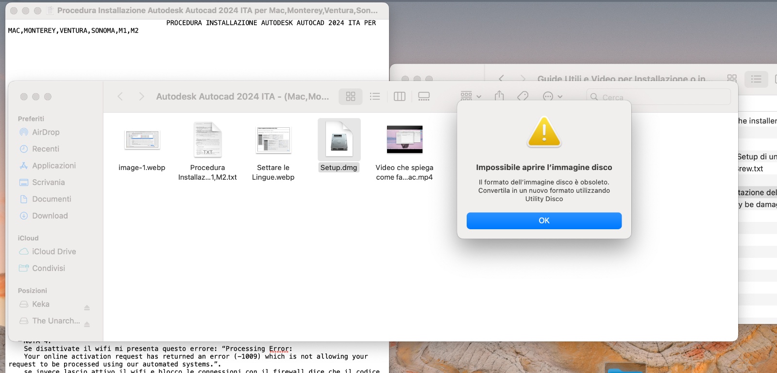This screenshot has height=373, width=777.
Task: Click the Preferiti sidebar section header
Action: [x=31, y=119]
